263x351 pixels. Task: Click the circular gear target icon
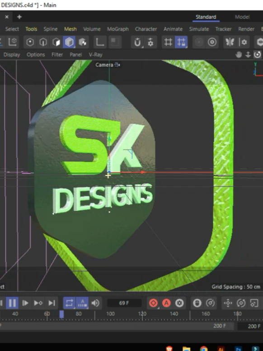coord(212,42)
